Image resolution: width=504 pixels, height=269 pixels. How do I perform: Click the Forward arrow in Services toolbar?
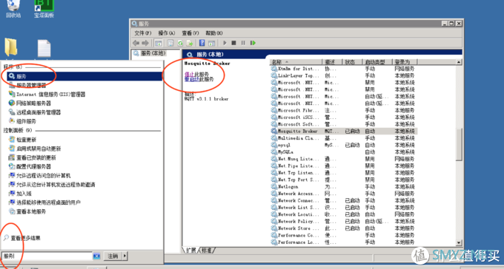click(x=145, y=43)
